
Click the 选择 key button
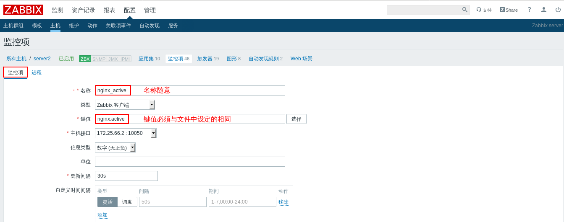pyautogui.click(x=296, y=119)
